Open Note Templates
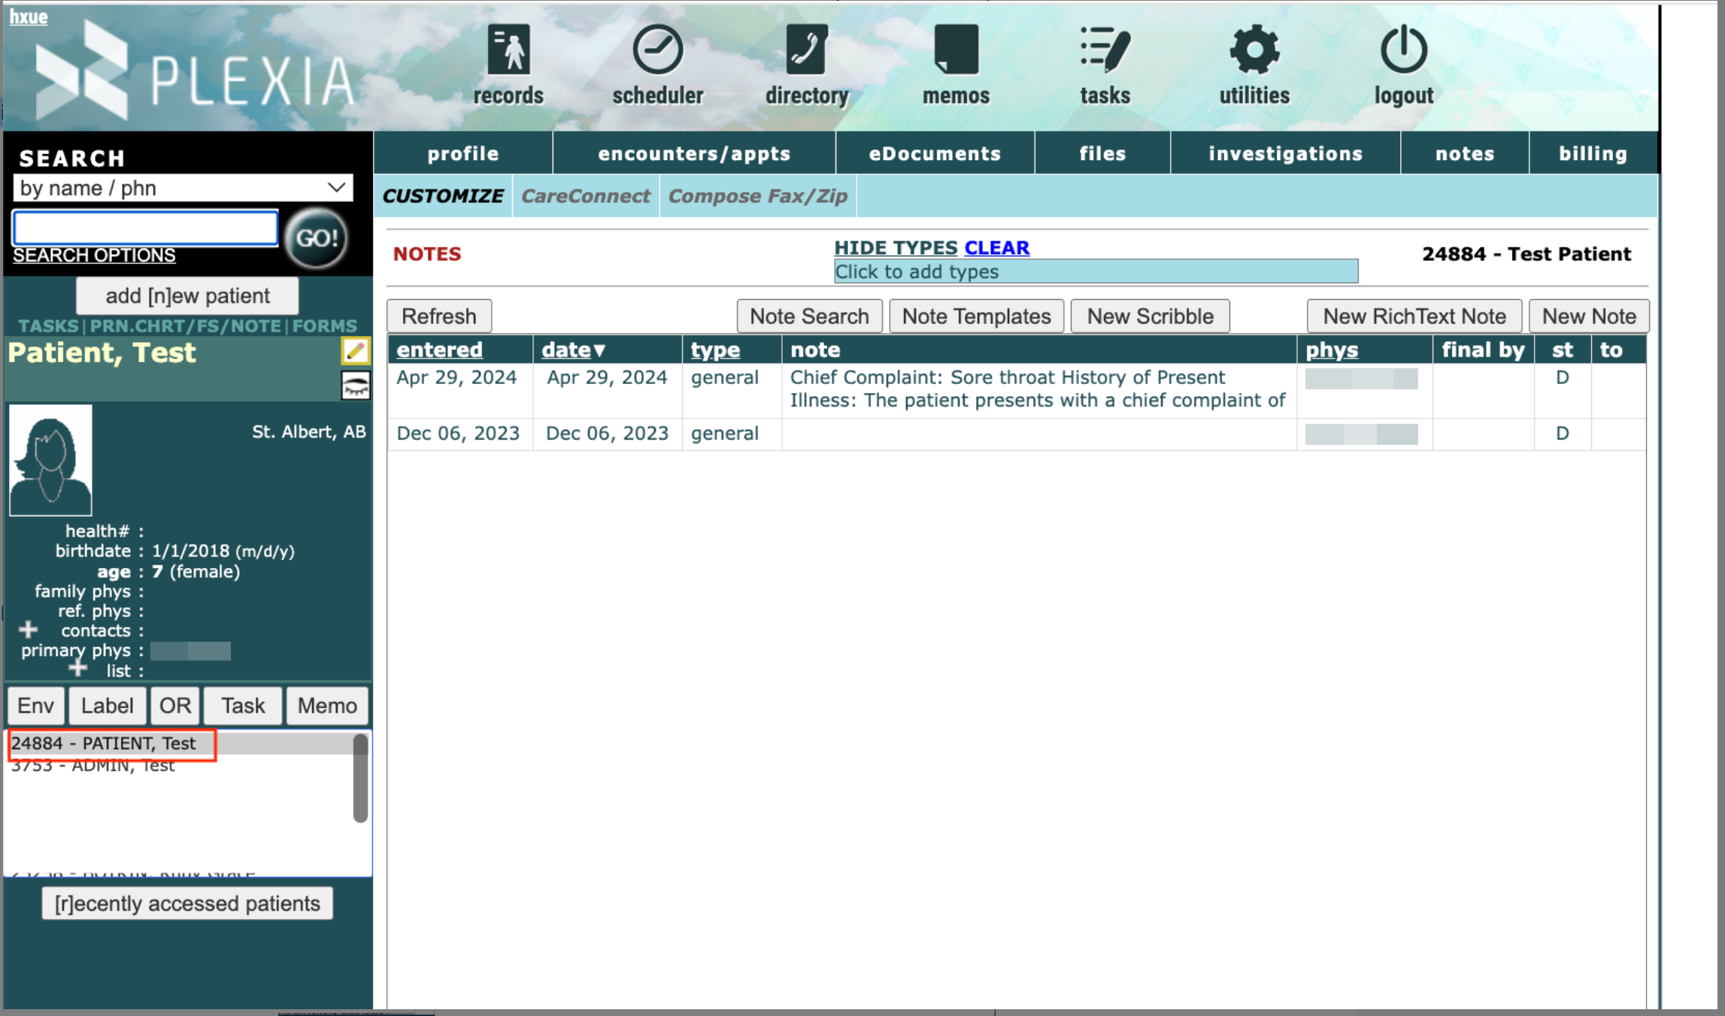Viewport: 1725px width, 1016px height. coord(976,316)
